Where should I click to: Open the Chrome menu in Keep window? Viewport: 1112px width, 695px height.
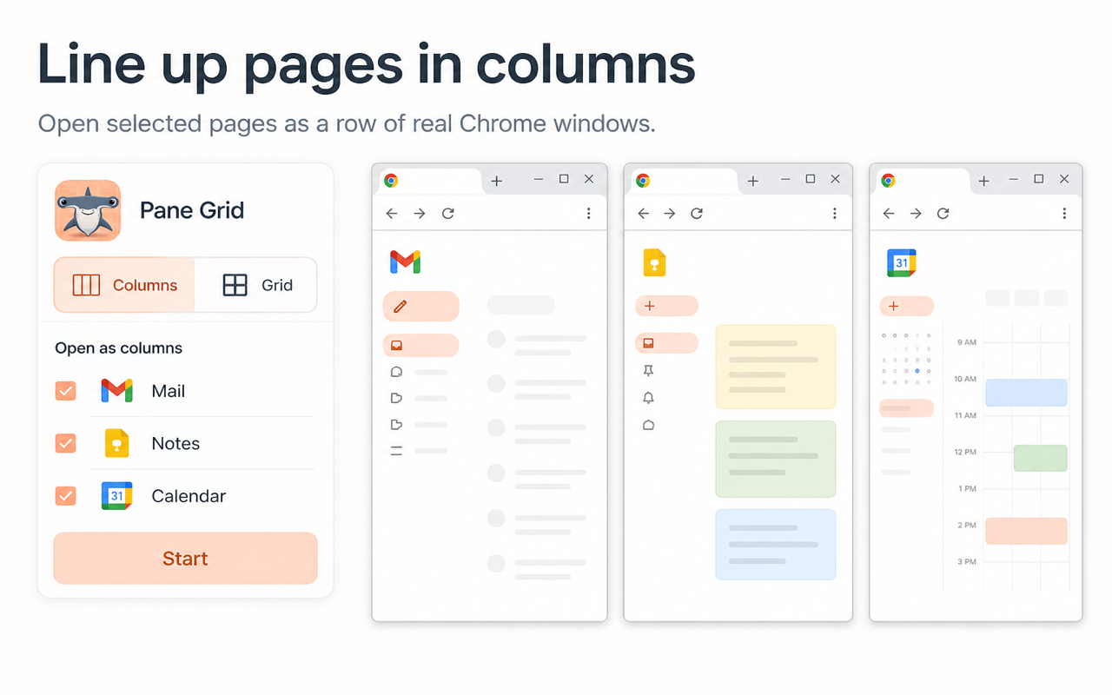pyautogui.click(x=834, y=213)
